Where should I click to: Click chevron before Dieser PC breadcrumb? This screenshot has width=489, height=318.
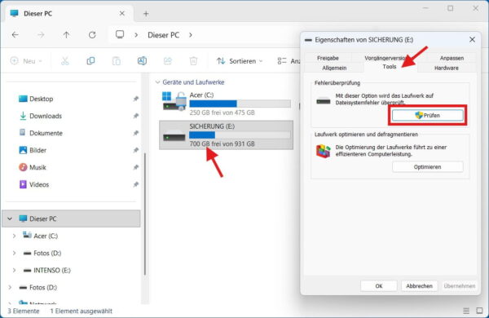(x=136, y=35)
